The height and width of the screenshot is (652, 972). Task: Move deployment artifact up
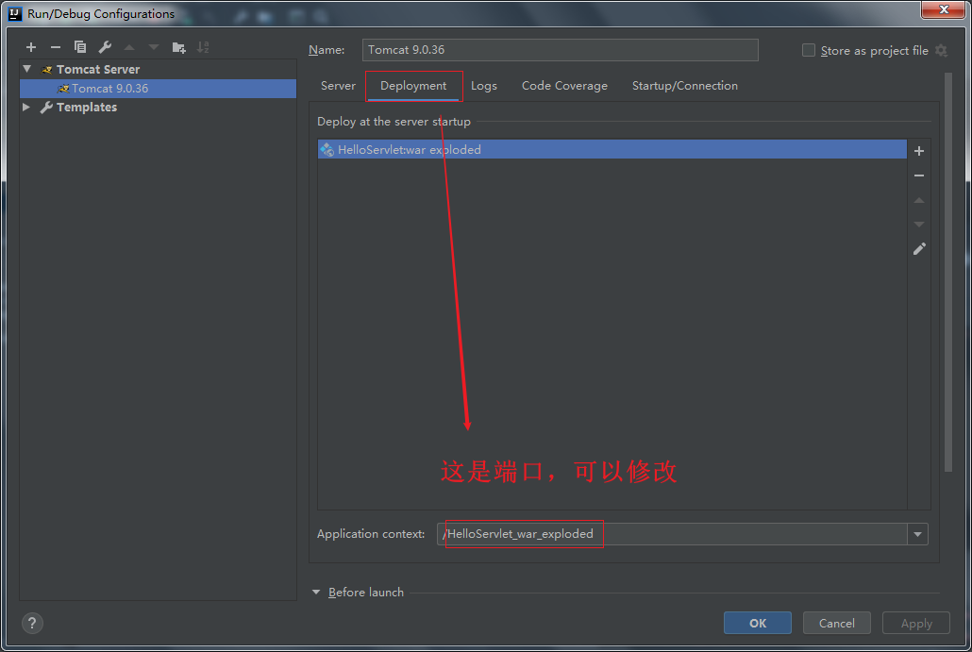[919, 200]
